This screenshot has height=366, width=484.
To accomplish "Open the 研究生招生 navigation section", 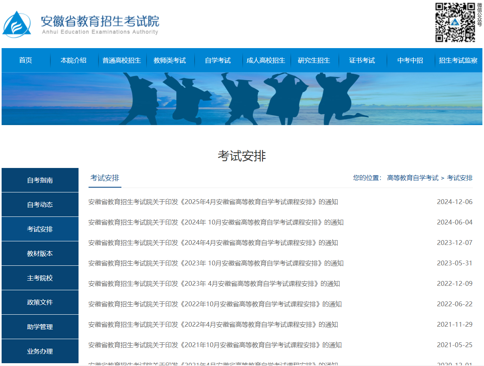I will (x=315, y=60).
